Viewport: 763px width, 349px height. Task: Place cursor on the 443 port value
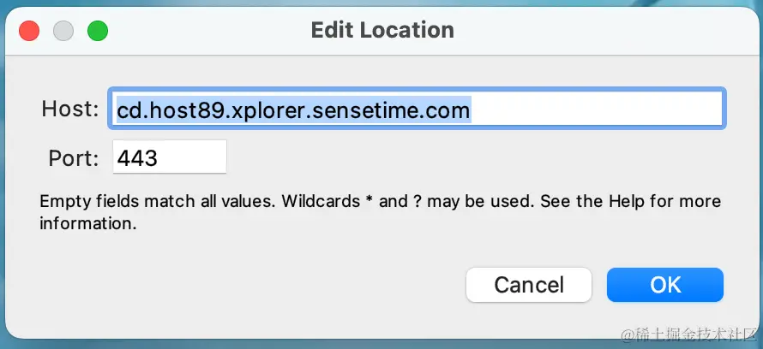tap(137, 157)
